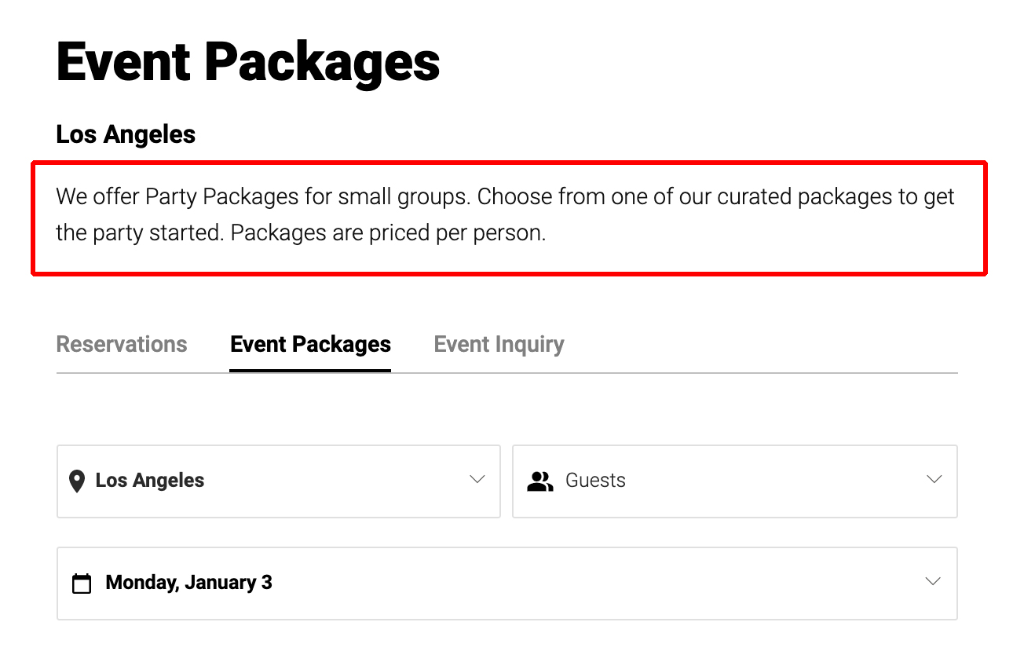
Task: Switch to the Reservations tab
Action: (x=122, y=344)
